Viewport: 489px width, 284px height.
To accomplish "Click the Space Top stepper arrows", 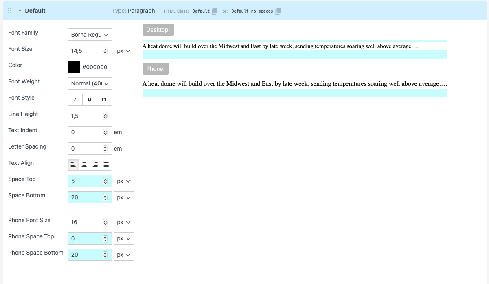I will point(105,181).
